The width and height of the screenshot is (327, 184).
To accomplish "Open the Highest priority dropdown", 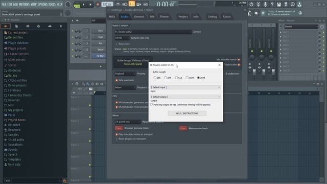I will point(125,74).
